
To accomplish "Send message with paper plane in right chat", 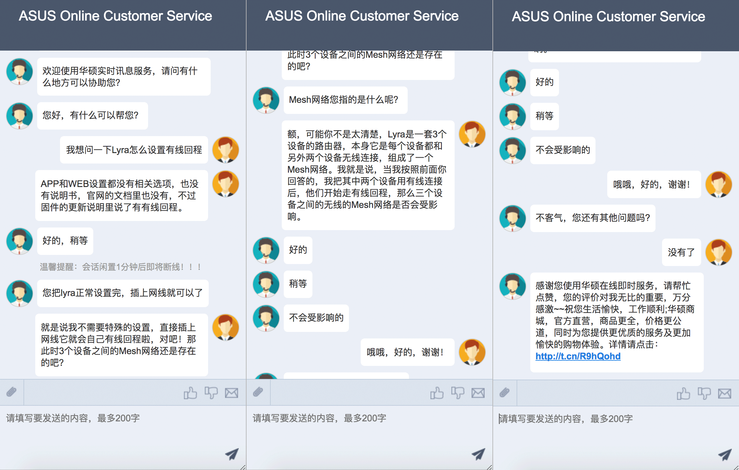I will coord(725,455).
